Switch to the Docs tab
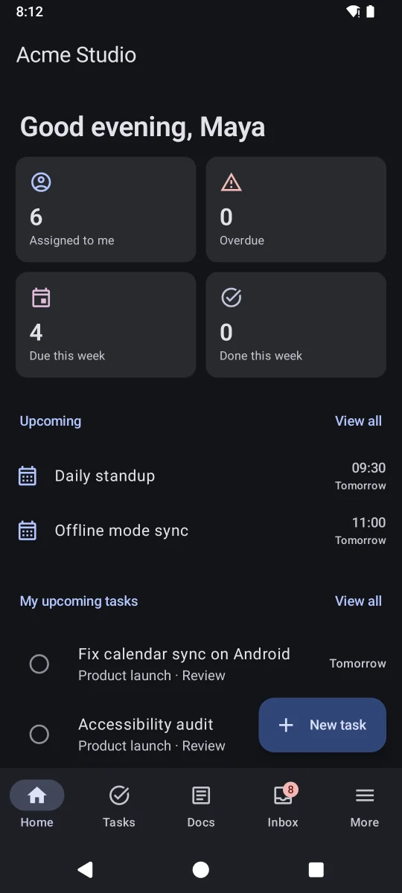Viewport: 402px width, 893px height. click(201, 804)
